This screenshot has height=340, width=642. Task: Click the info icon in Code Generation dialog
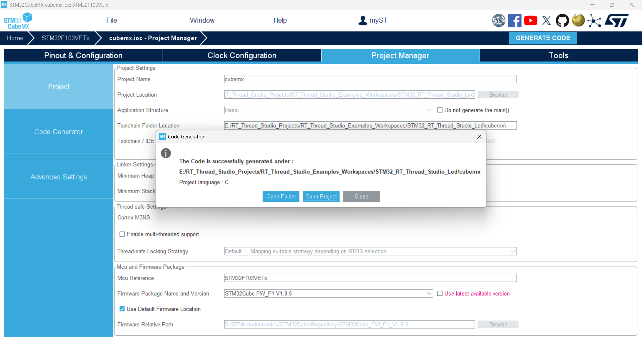[x=166, y=153]
